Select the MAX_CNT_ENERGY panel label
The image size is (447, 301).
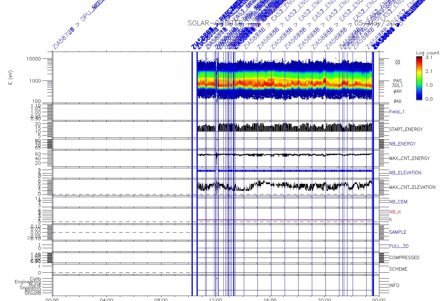point(409,158)
